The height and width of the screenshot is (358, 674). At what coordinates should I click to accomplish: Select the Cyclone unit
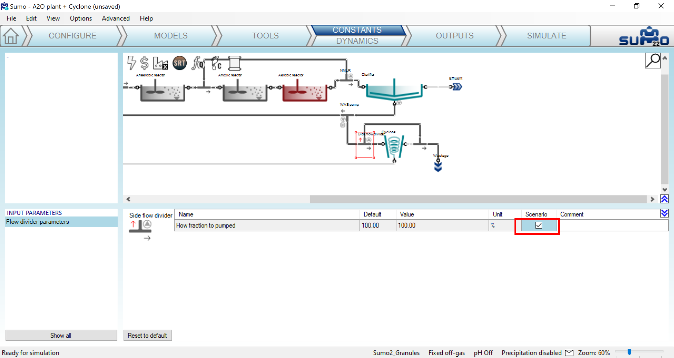point(394,147)
